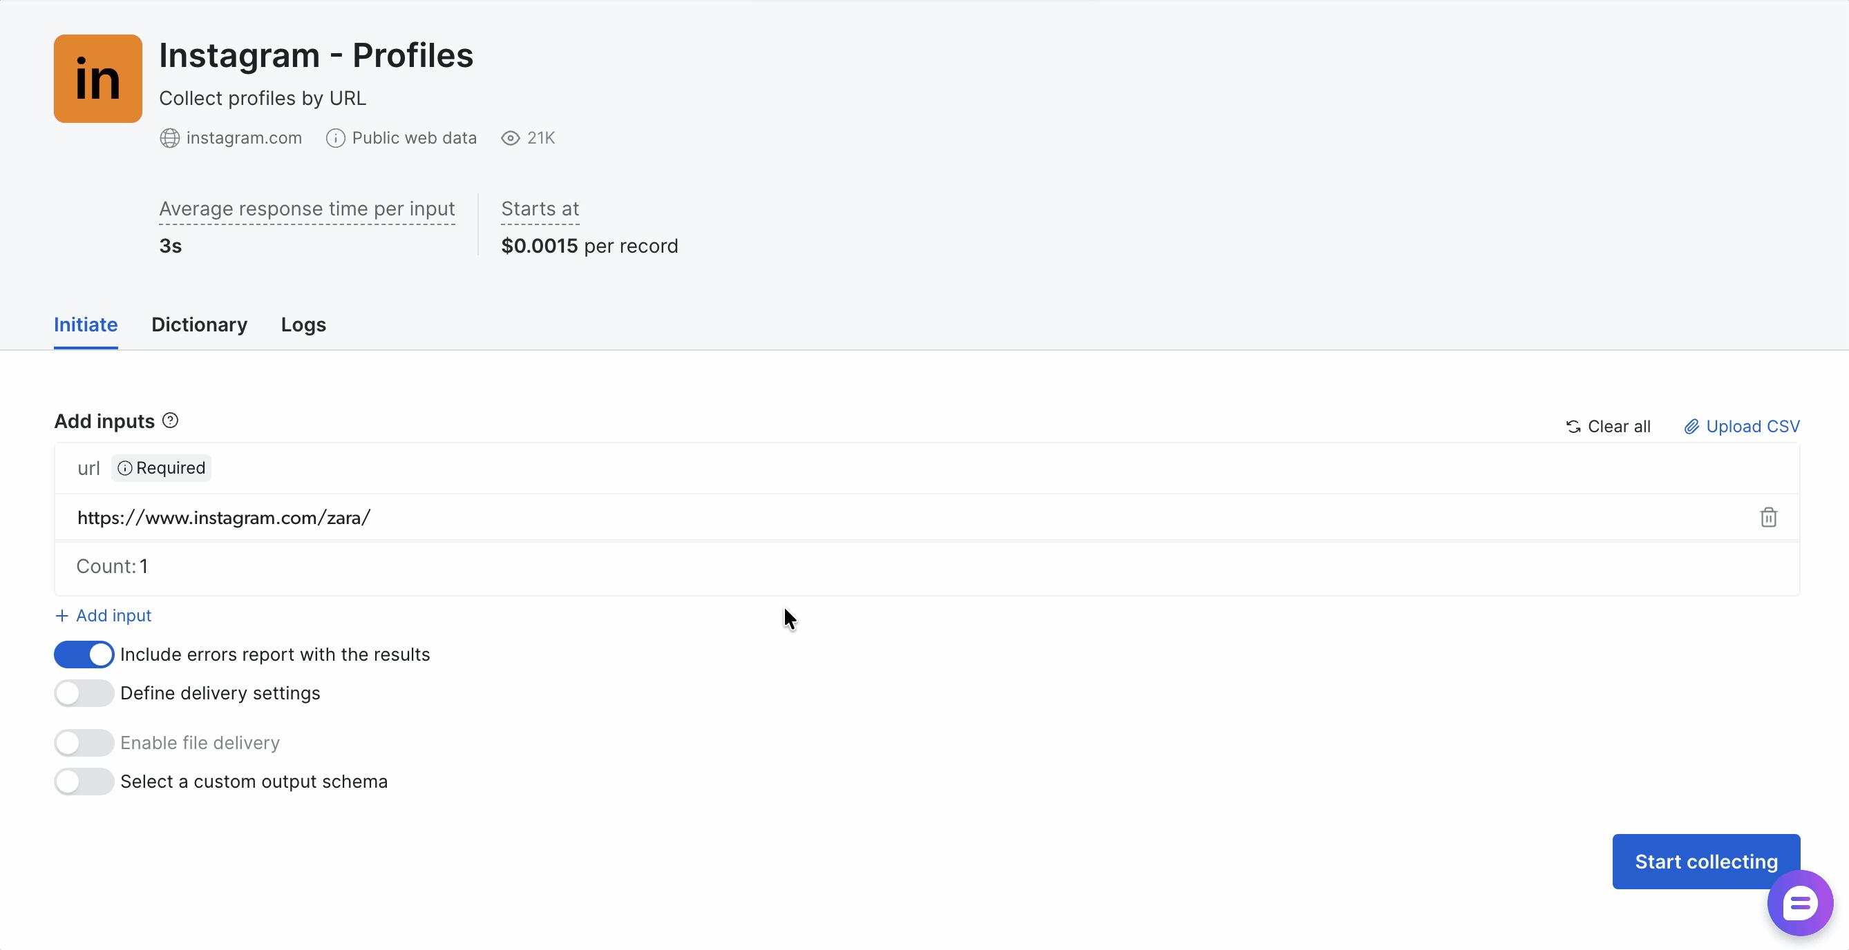Image resolution: width=1849 pixels, height=950 pixels.
Task: Click the help icon next to Add inputs
Action: tap(170, 420)
